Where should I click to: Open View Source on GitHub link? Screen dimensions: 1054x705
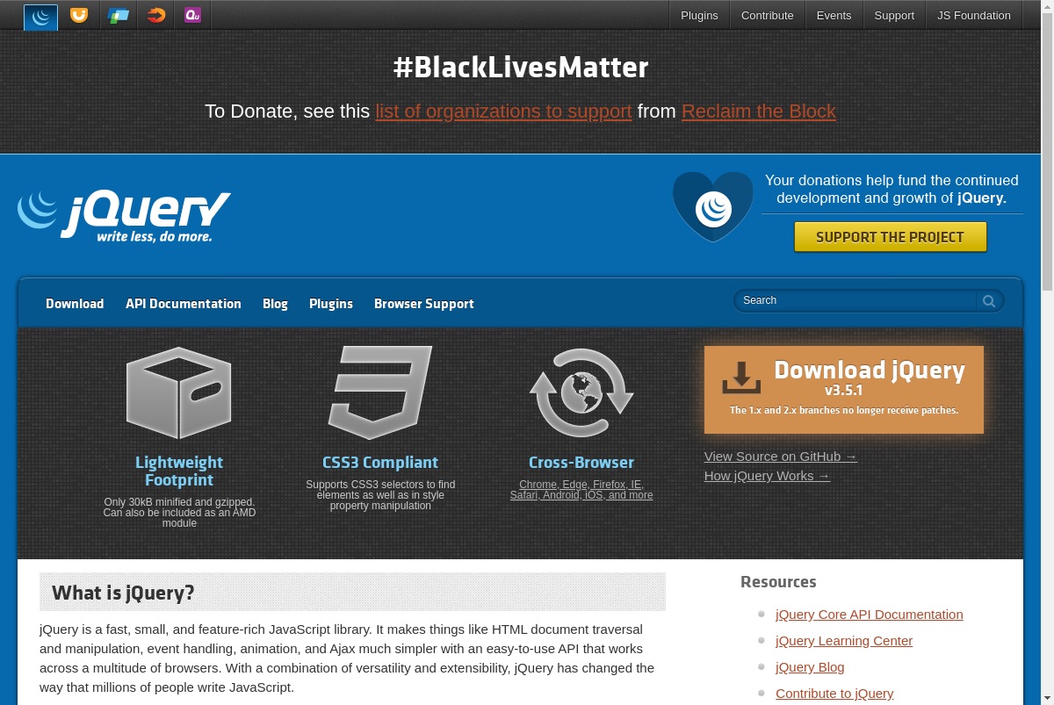point(781,457)
